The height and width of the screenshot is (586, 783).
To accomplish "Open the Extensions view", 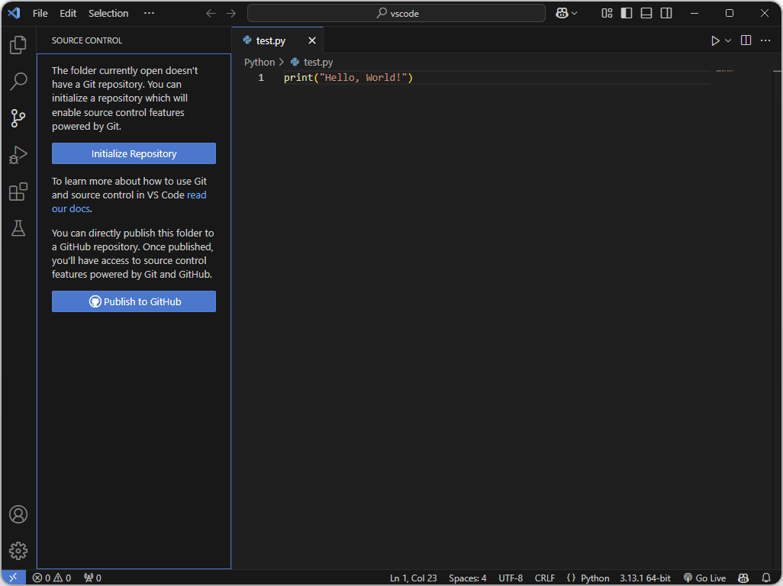I will [18, 192].
